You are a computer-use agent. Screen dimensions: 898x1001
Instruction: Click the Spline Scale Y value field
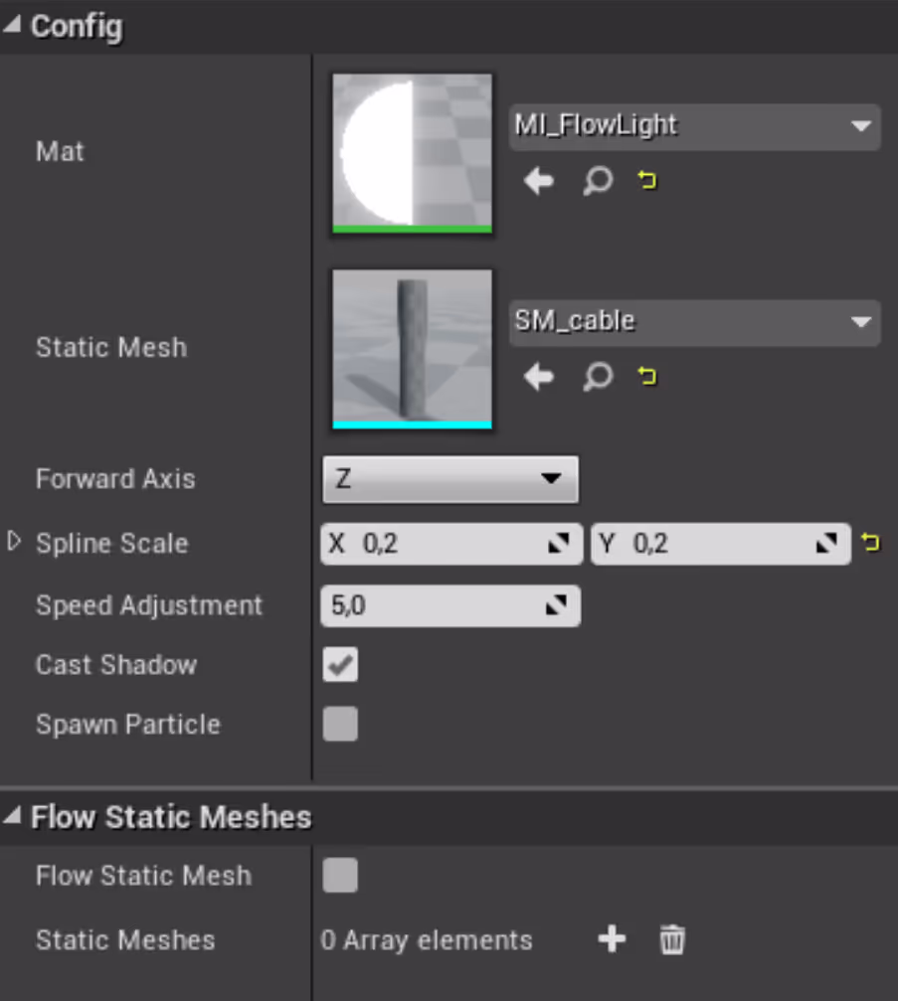[721, 544]
